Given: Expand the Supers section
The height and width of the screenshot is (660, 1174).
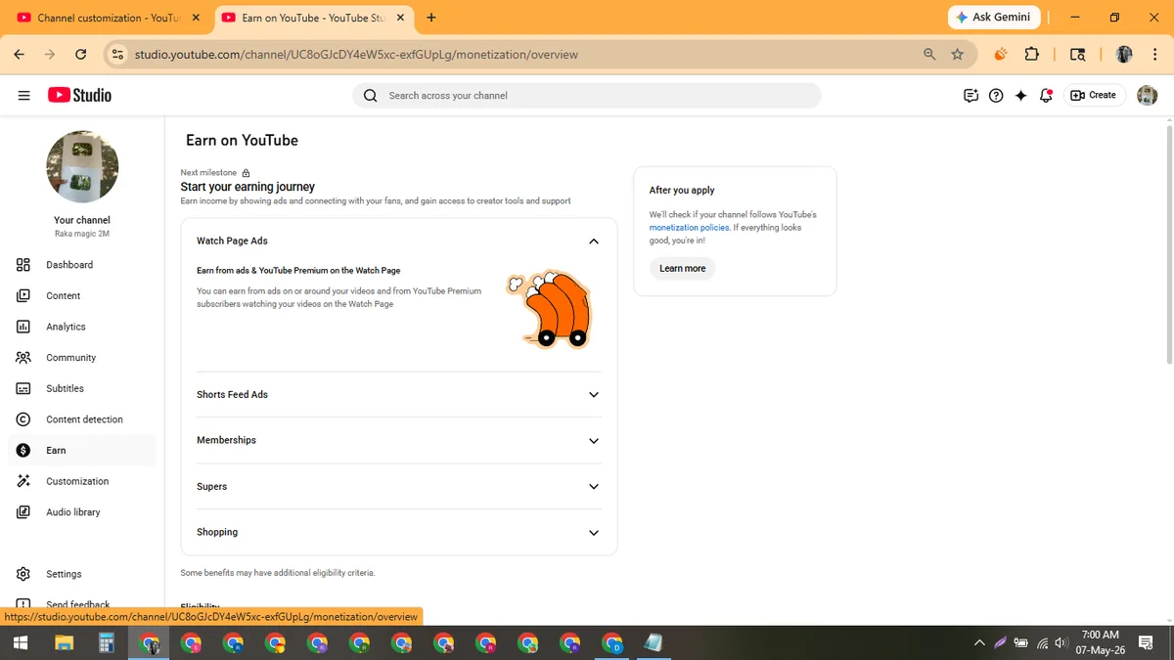Looking at the screenshot, I should [x=594, y=487].
